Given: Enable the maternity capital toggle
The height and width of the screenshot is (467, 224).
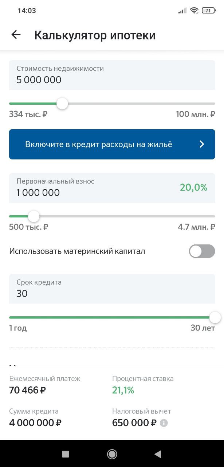Looking at the screenshot, I should (202, 251).
